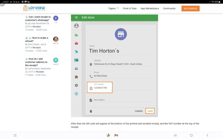Screen dimensions: 223x139
Task: Launch Google Photos from taskbar
Action: click(108, 135)
